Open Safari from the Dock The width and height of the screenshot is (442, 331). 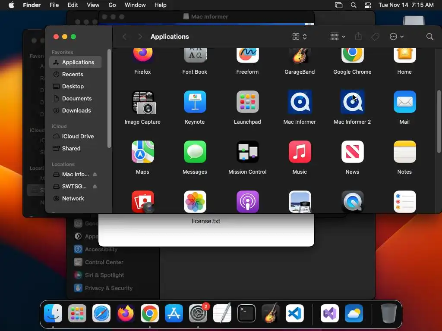[x=101, y=313]
